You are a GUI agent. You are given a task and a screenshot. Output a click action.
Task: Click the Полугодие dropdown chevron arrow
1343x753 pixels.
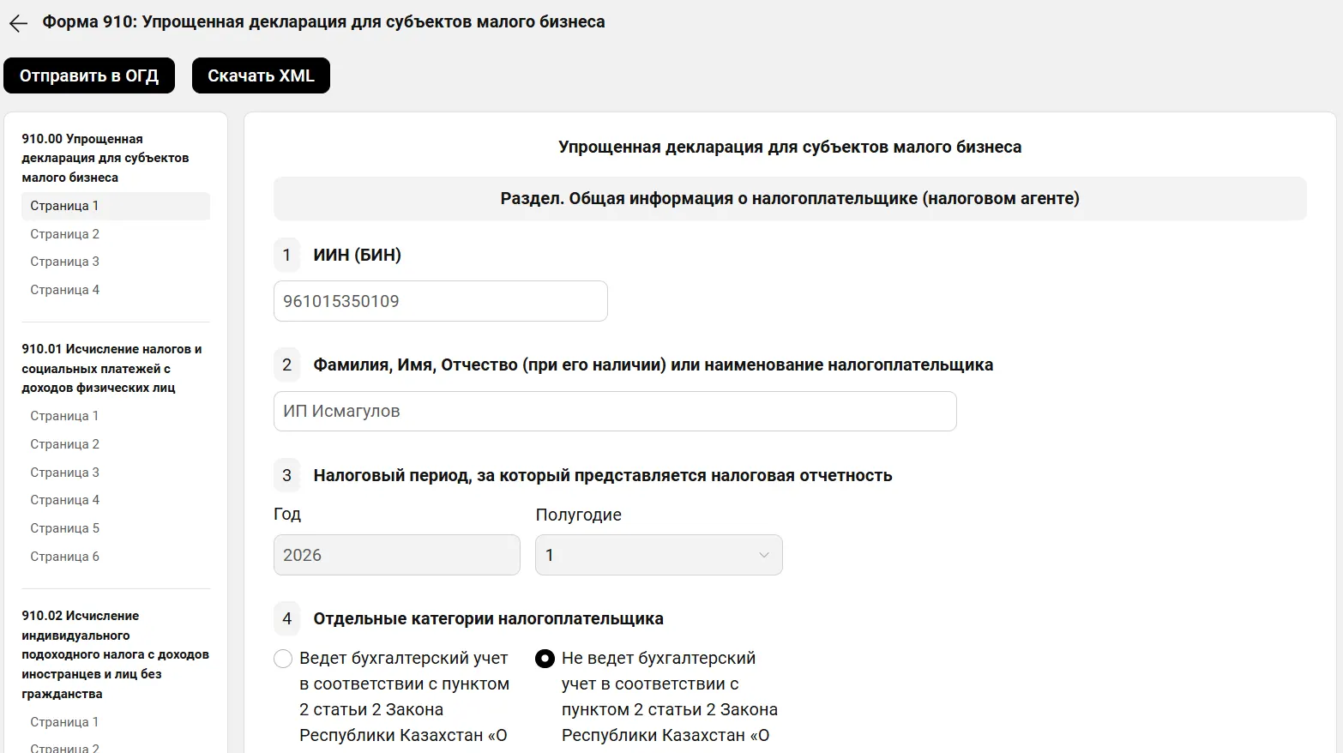(x=763, y=555)
